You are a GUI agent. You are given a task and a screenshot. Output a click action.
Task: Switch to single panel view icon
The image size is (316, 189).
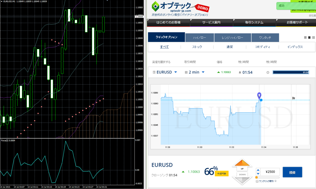(x=309, y=37)
